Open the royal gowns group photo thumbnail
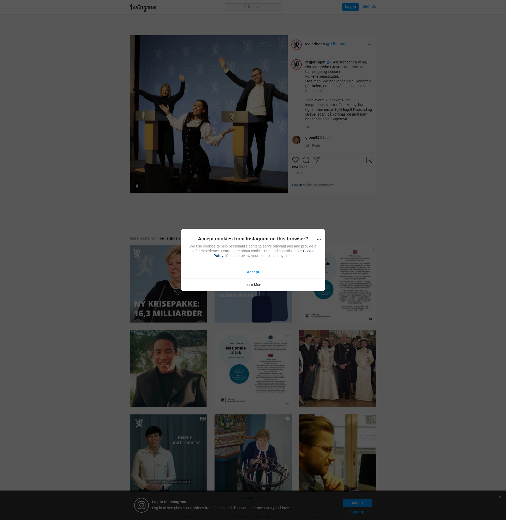 [338, 368]
